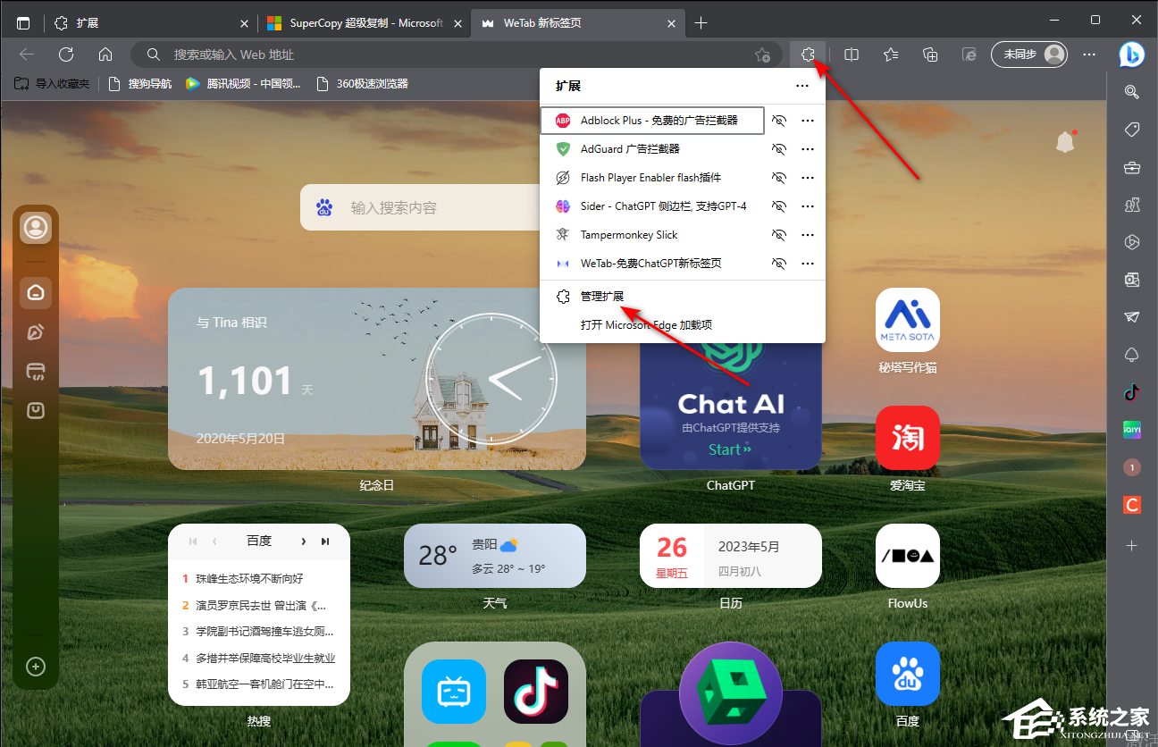
Task: Toggle toolbar visibility for WeTab extension
Action: (x=779, y=264)
